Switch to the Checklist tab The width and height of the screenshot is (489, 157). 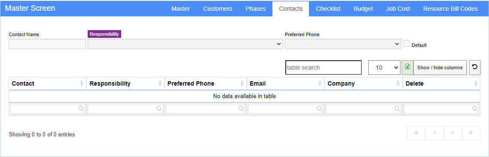328,9
